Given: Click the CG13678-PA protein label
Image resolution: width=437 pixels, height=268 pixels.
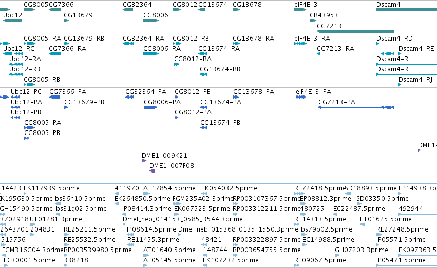Looking at the screenshot, I should (254, 92).
